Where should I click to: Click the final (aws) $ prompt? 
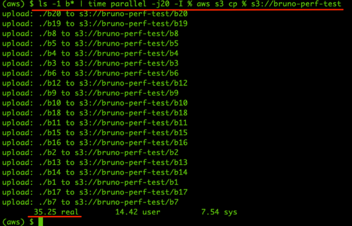click(x=18, y=222)
